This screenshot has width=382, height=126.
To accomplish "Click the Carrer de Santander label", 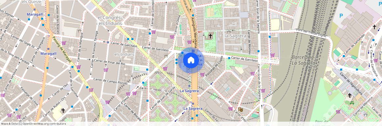I will click(x=354, y=44).
